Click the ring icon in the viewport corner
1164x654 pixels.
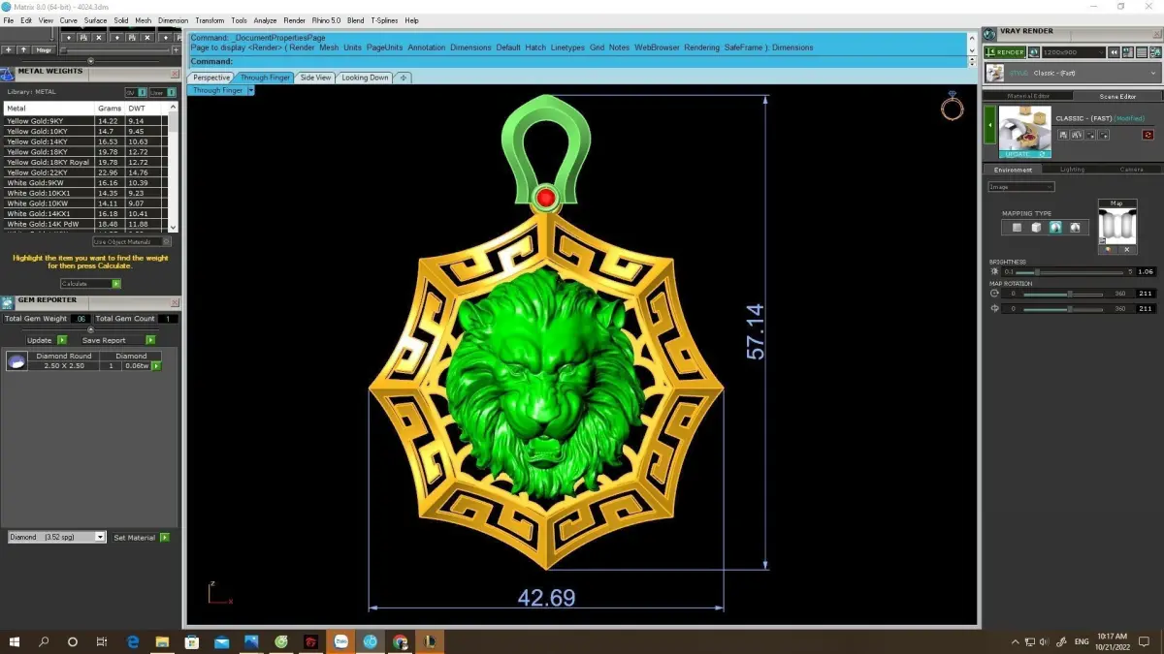pyautogui.click(x=953, y=107)
